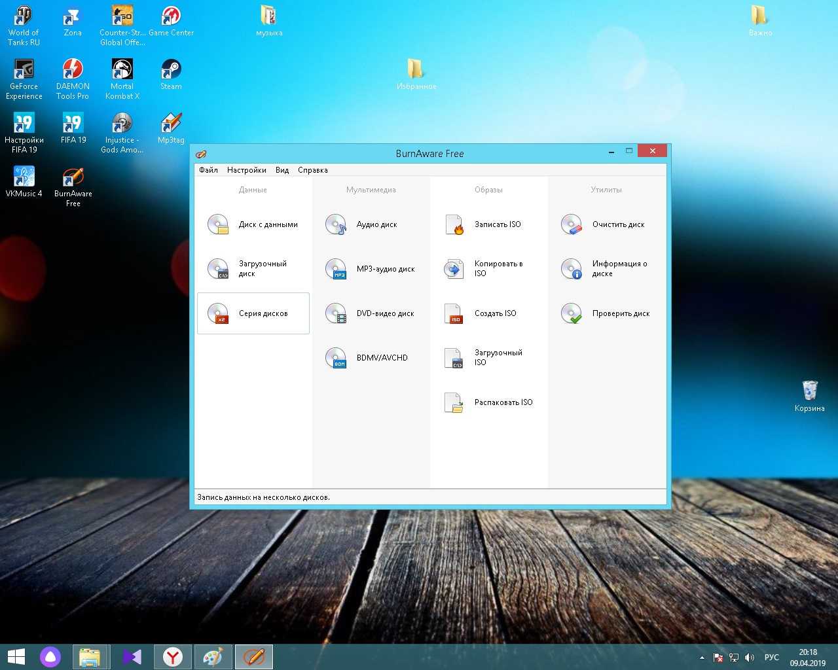The width and height of the screenshot is (838, 670).
Task: Select the Проверить диск checkmark icon
Action: pyautogui.click(x=572, y=313)
